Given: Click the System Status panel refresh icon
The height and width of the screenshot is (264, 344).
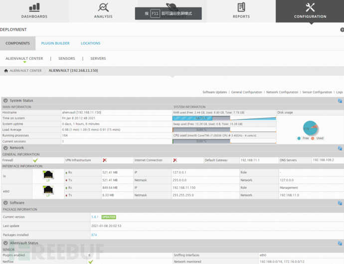Looking at the screenshot, I should click(x=340, y=101).
